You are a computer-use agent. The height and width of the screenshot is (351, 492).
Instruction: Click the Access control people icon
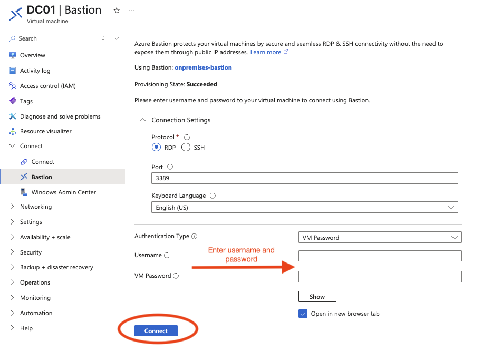pyautogui.click(x=13, y=85)
